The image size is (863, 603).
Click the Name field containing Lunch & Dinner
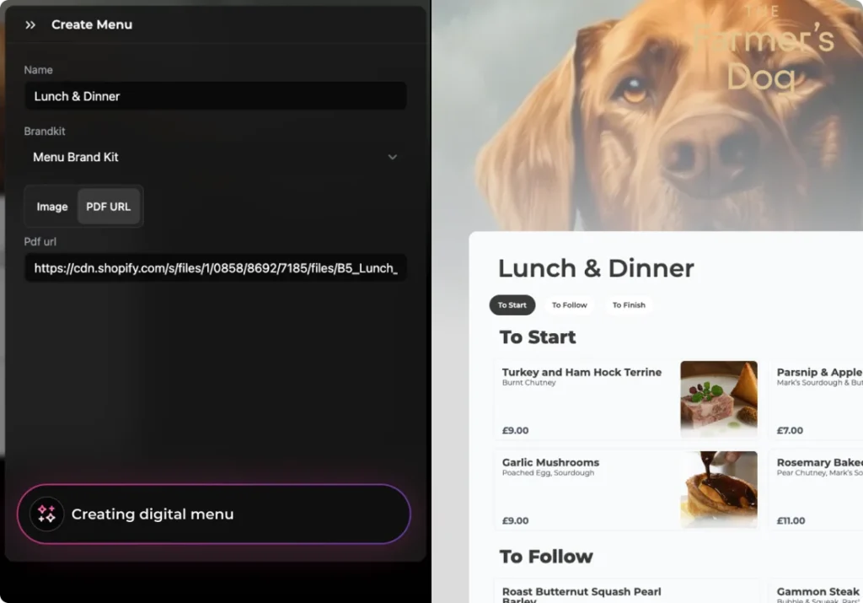[x=215, y=96]
